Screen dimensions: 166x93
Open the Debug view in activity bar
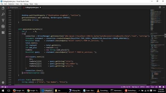[x=3, y=26]
